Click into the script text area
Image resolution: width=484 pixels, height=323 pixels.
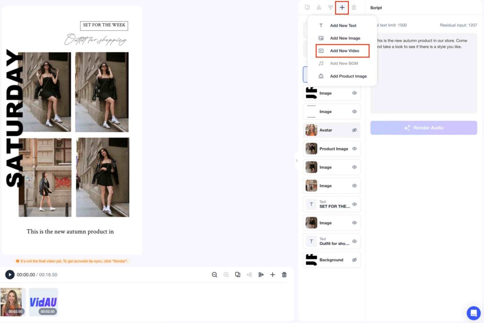pos(423,73)
